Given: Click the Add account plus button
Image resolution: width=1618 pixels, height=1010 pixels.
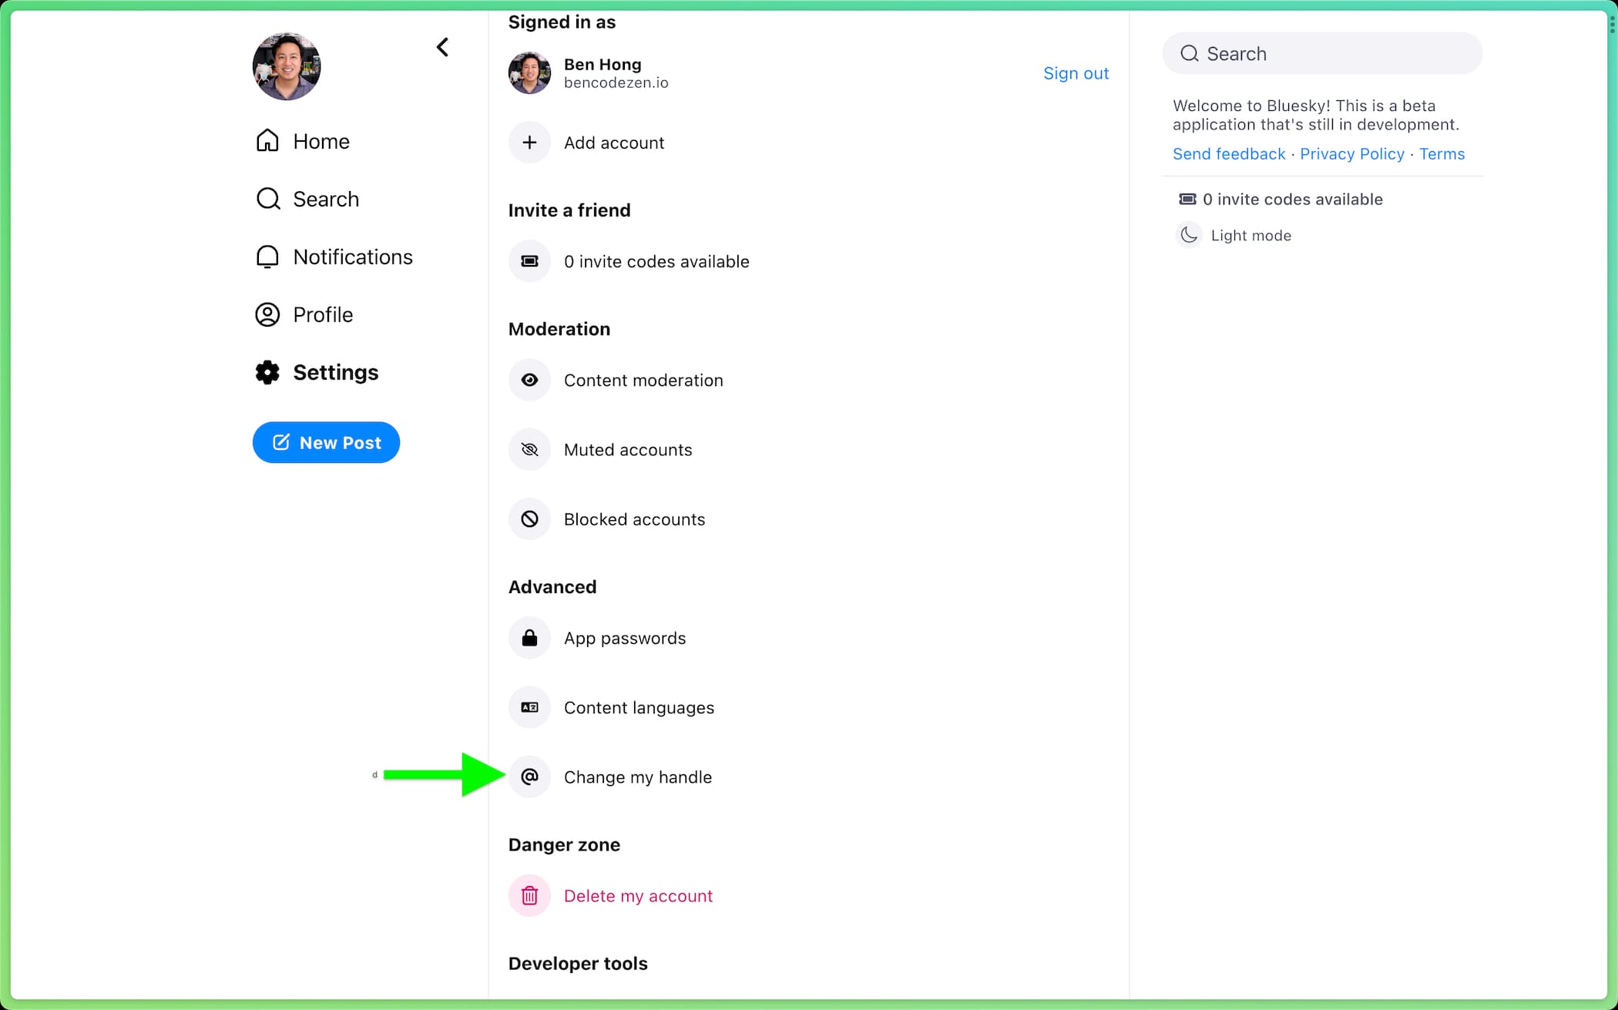Looking at the screenshot, I should pyautogui.click(x=529, y=143).
